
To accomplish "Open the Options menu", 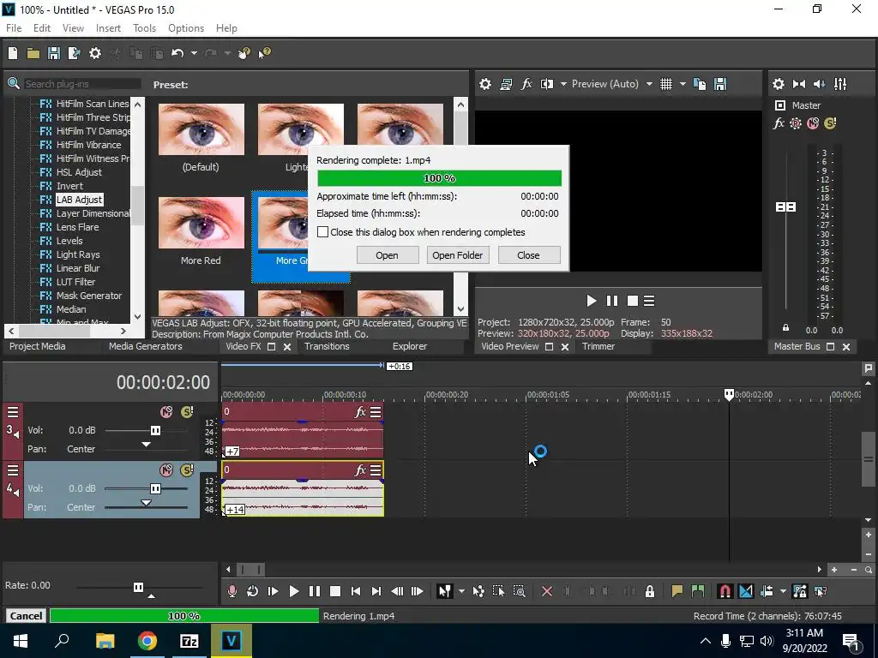I will coord(186,28).
